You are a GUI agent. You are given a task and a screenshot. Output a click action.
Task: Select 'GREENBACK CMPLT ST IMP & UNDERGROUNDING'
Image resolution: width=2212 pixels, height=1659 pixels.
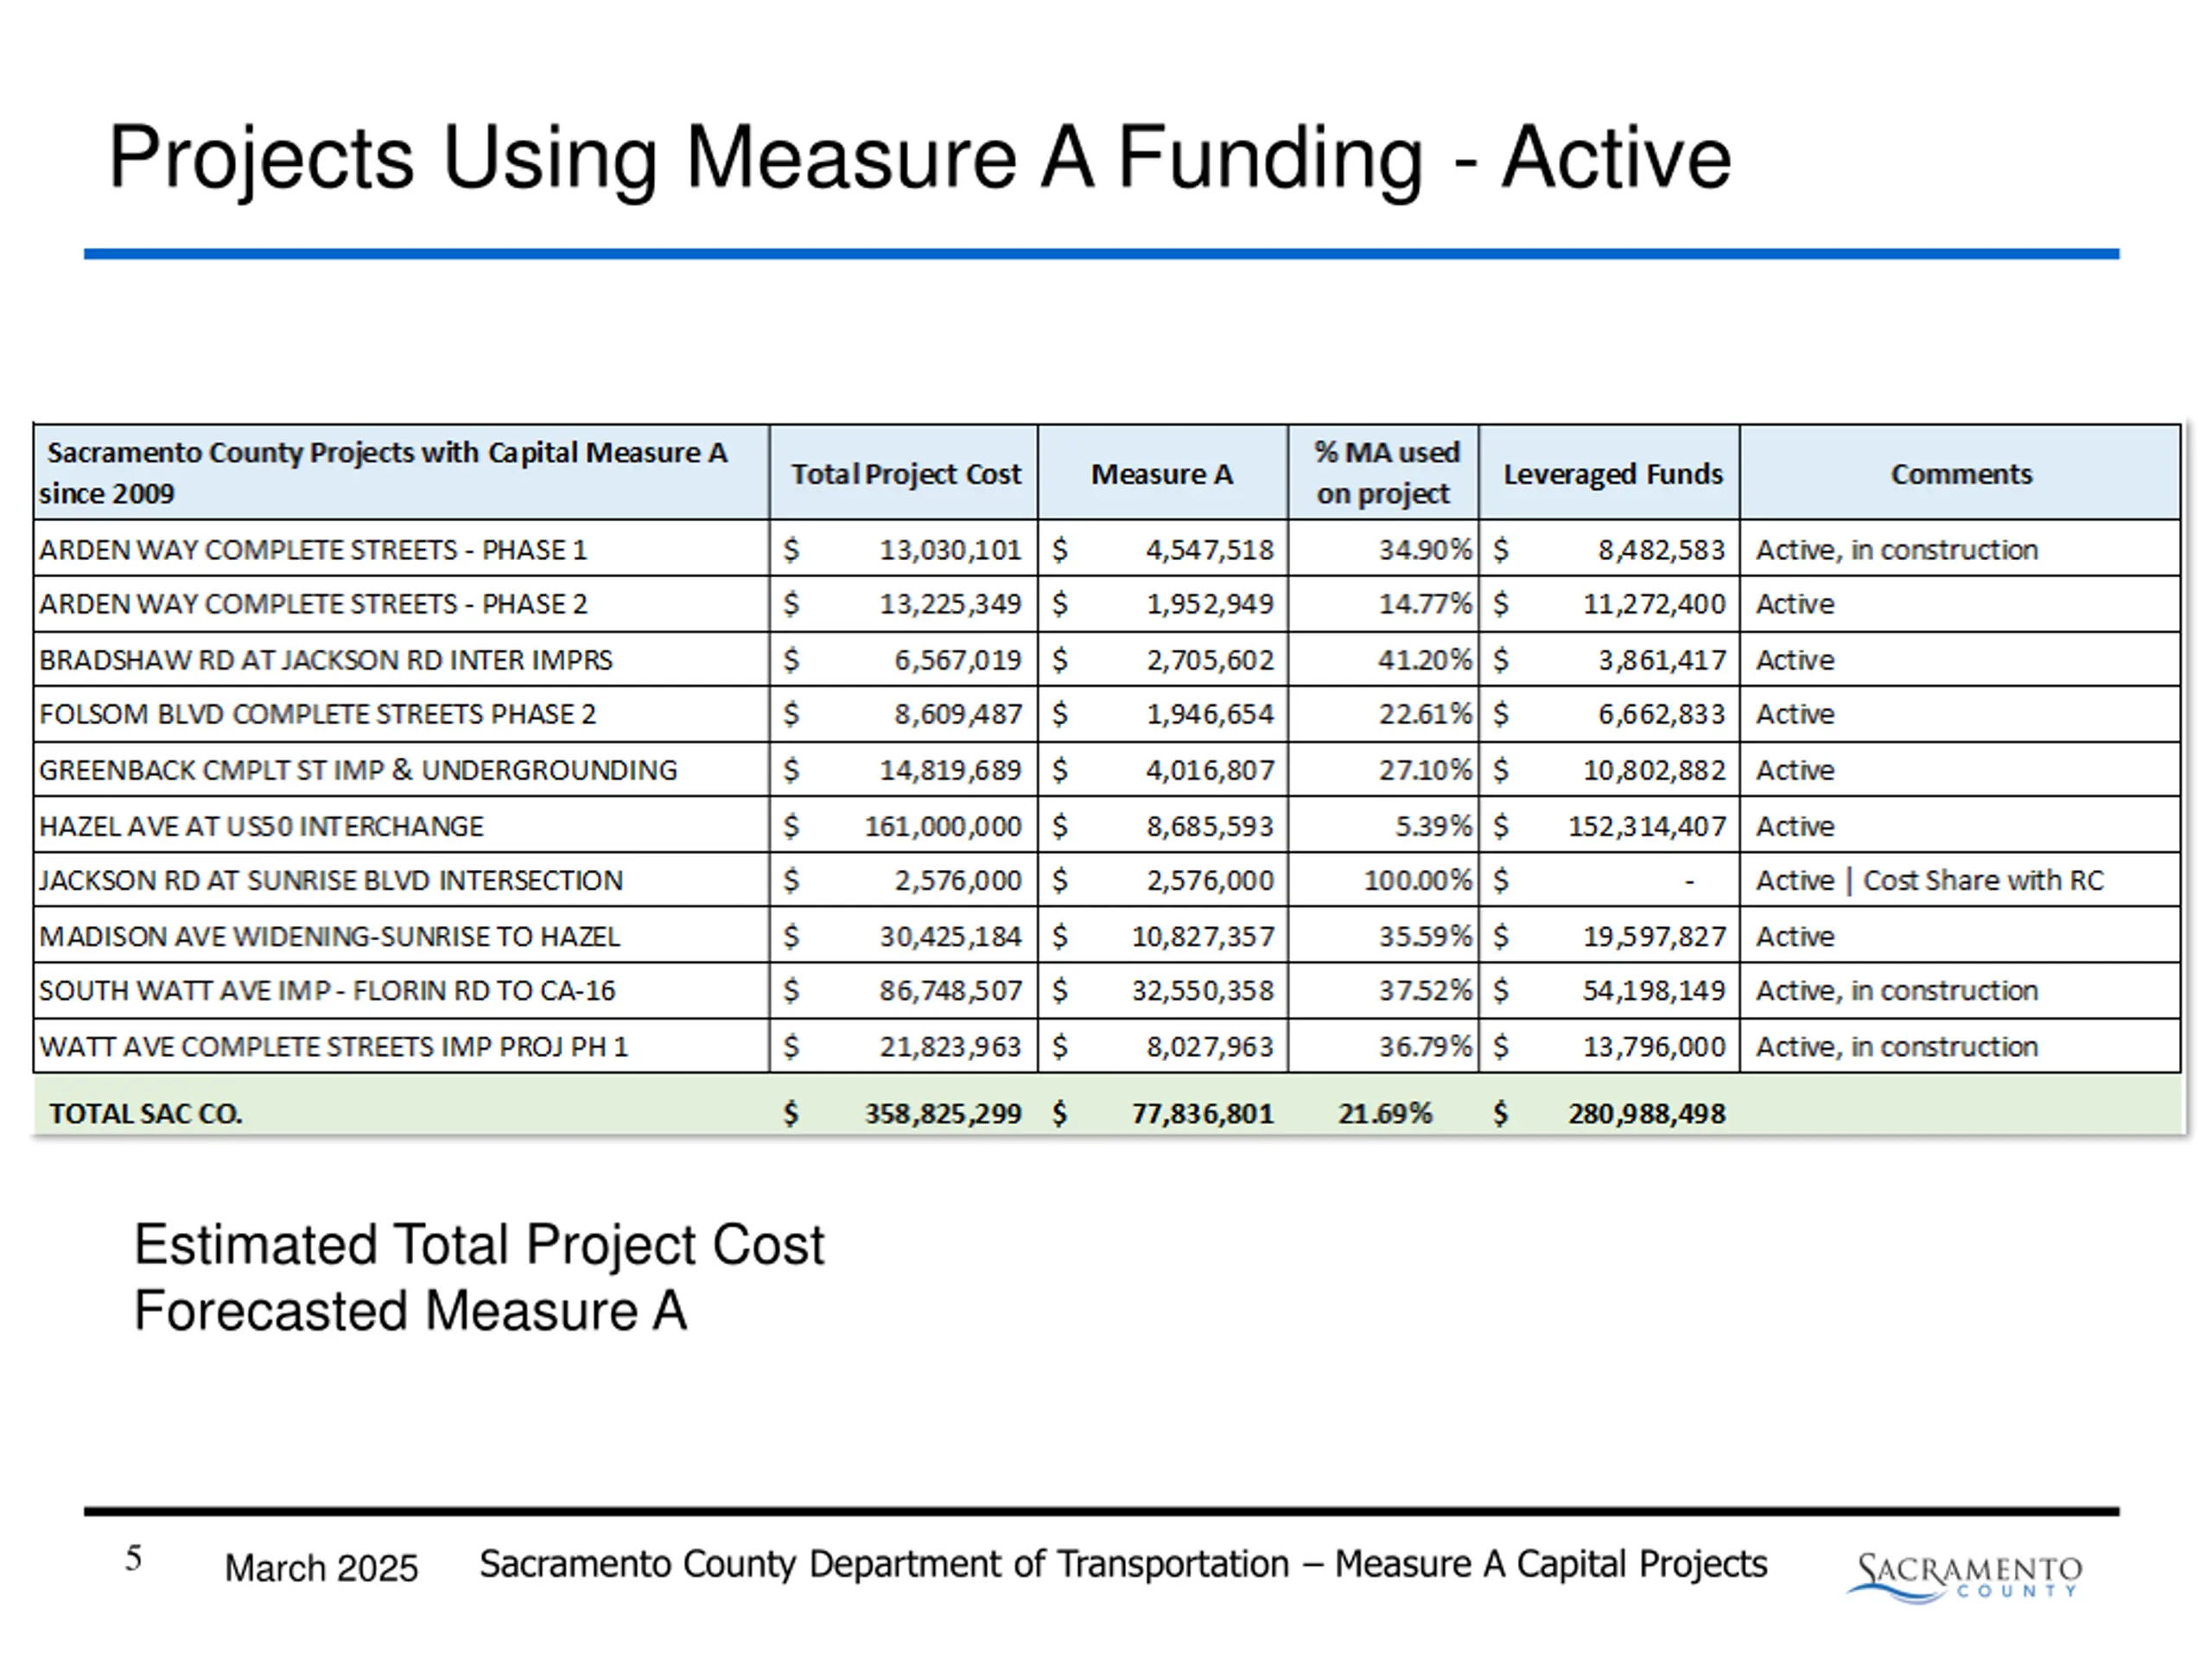(358, 770)
